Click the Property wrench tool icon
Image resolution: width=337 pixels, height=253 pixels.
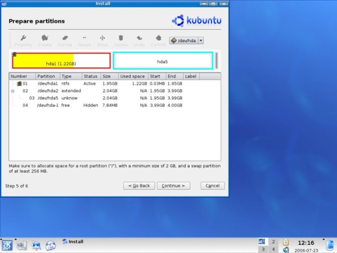(23, 38)
